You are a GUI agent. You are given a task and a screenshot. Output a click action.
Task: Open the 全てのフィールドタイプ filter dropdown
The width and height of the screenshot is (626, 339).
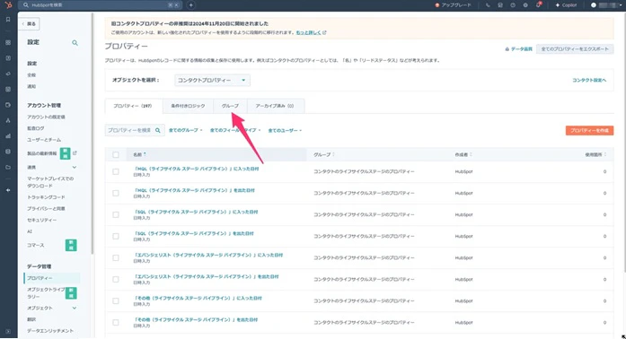click(235, 130)
